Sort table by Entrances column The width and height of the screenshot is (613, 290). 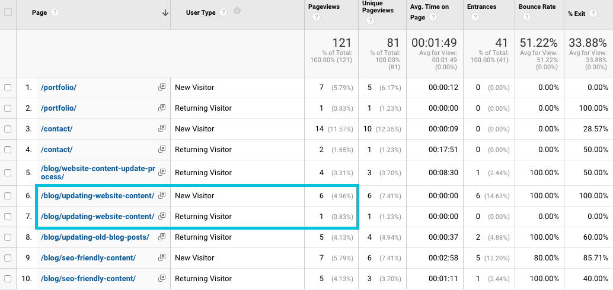[481, 7]
